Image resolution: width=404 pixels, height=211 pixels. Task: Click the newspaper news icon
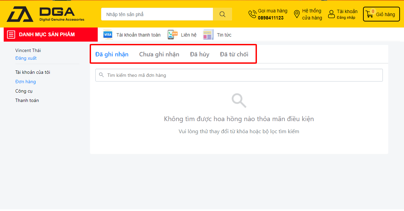pyautogui.click(x=208, y=35)
